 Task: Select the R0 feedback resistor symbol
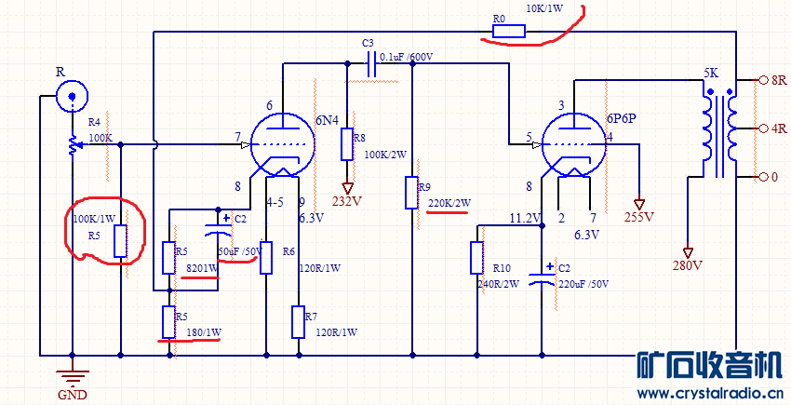pyautogui.click(x=509, y=32)
